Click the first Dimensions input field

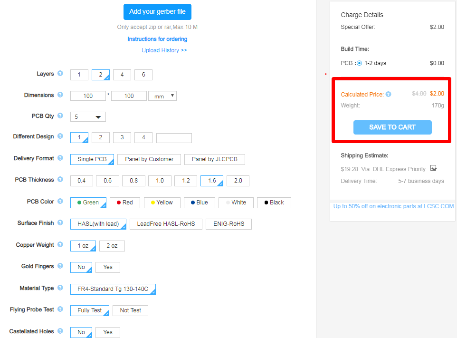tap(88, 96)
